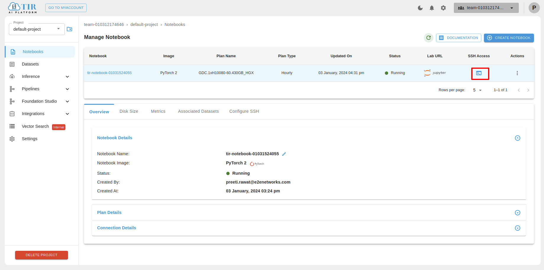This screenshot has height=270, width=544.
Task: Click the Updated On column header
Action: pos(341,56)
